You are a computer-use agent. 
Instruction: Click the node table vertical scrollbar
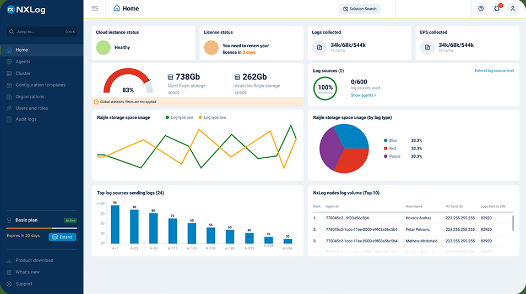pos(513,223)
